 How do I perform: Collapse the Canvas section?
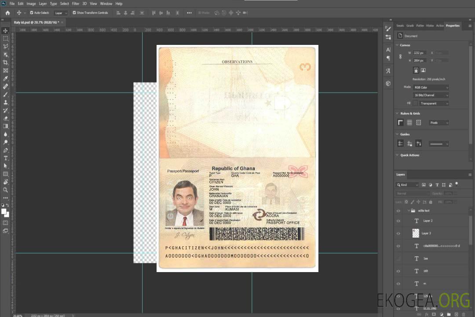pos(397,45)
